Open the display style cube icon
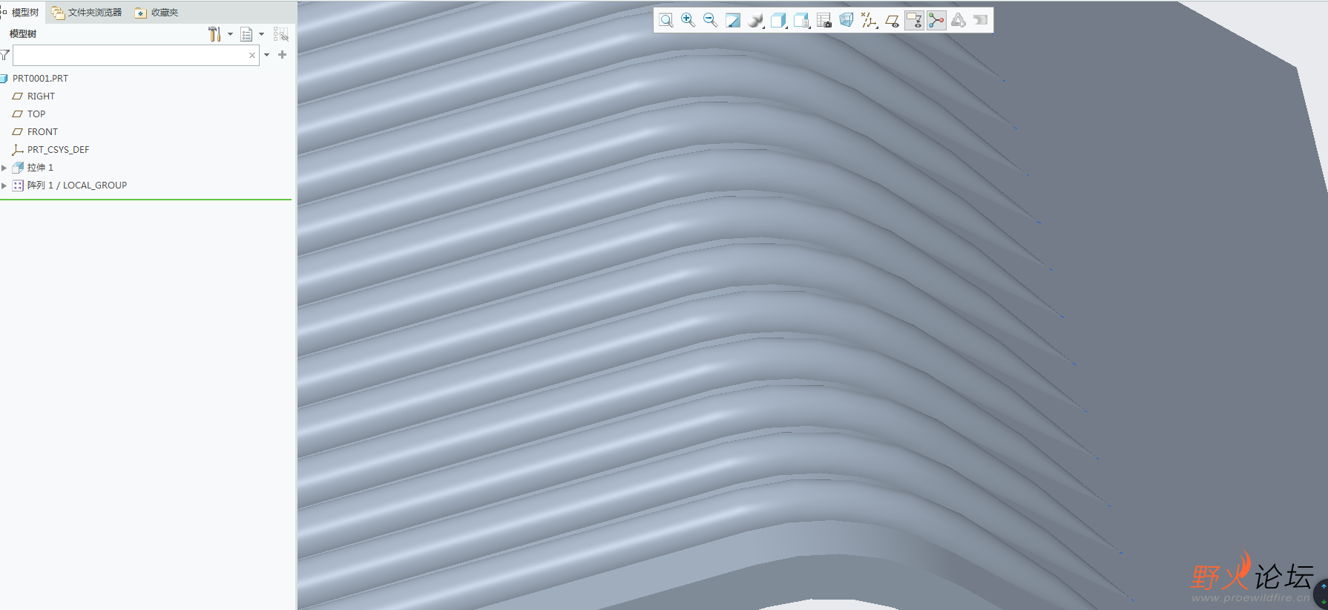Image resolution: width=1328 pixels, height=610 pixels. pyautogui.click(x=778, y=21)
